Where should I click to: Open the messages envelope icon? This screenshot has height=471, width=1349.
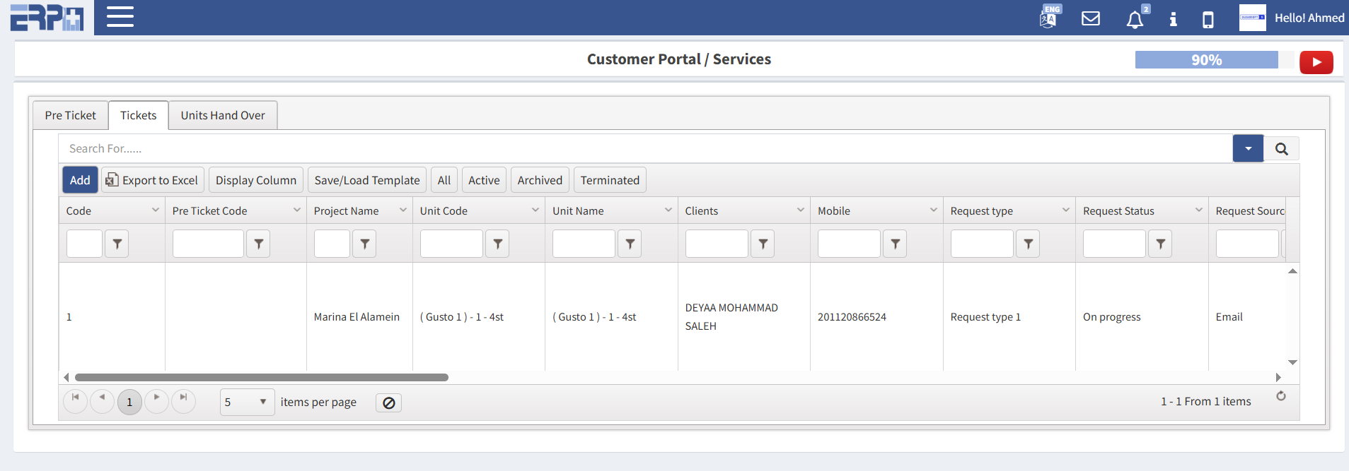[1091, 18]
